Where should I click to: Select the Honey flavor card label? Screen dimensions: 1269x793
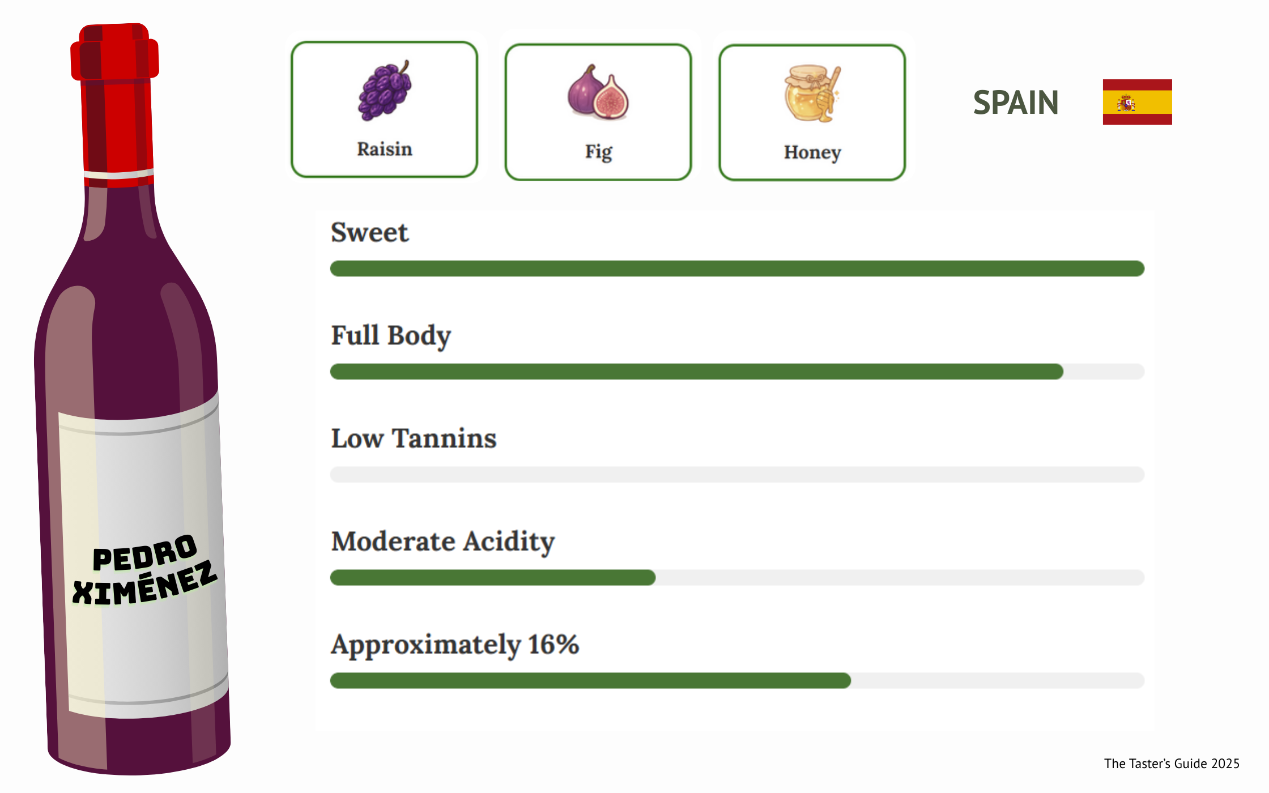pos(812,152)
